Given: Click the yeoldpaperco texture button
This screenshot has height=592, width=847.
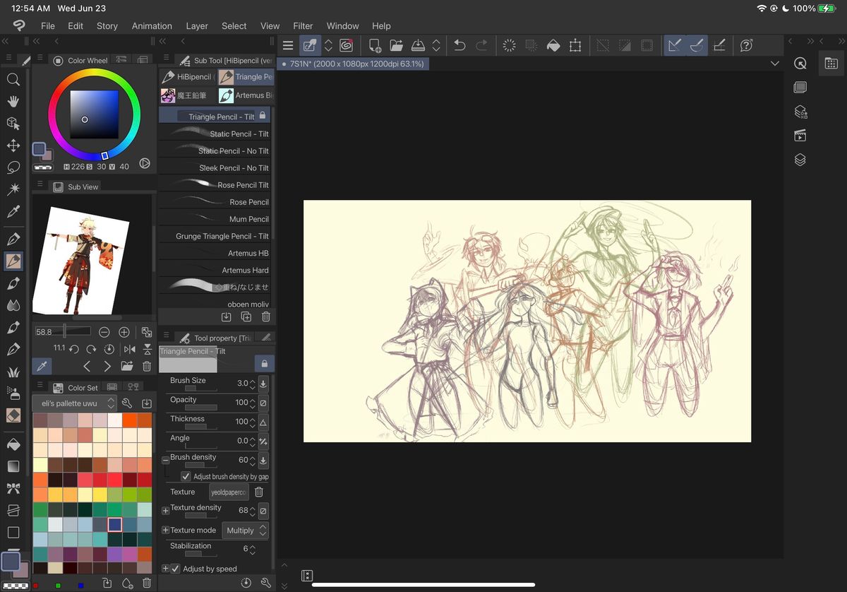Looking at the screenshot, I should [x=229, y=492].
